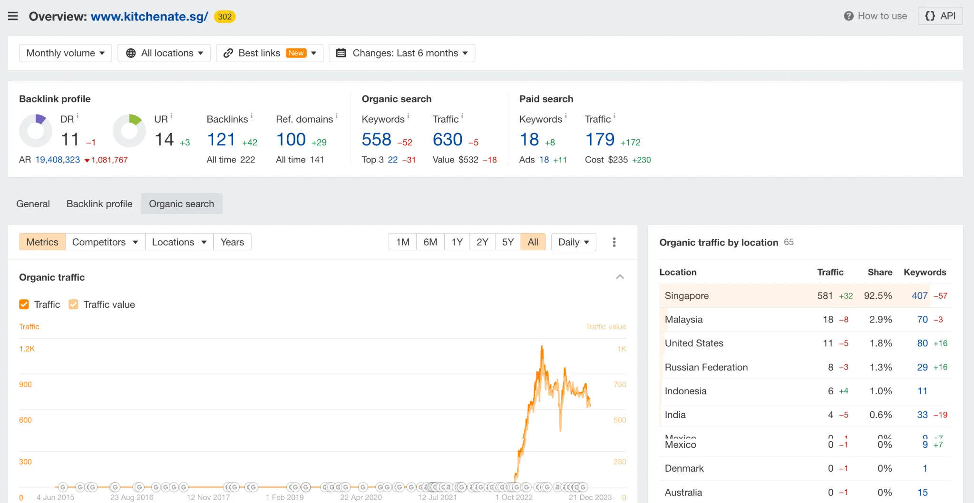The image size is (974, 503).
Task: Open the hamburger menu icon
Action: [13, 16]
